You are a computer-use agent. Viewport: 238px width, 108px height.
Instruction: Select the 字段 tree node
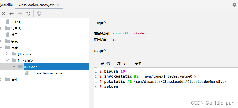pyautogui.click(x=14, y=41)
